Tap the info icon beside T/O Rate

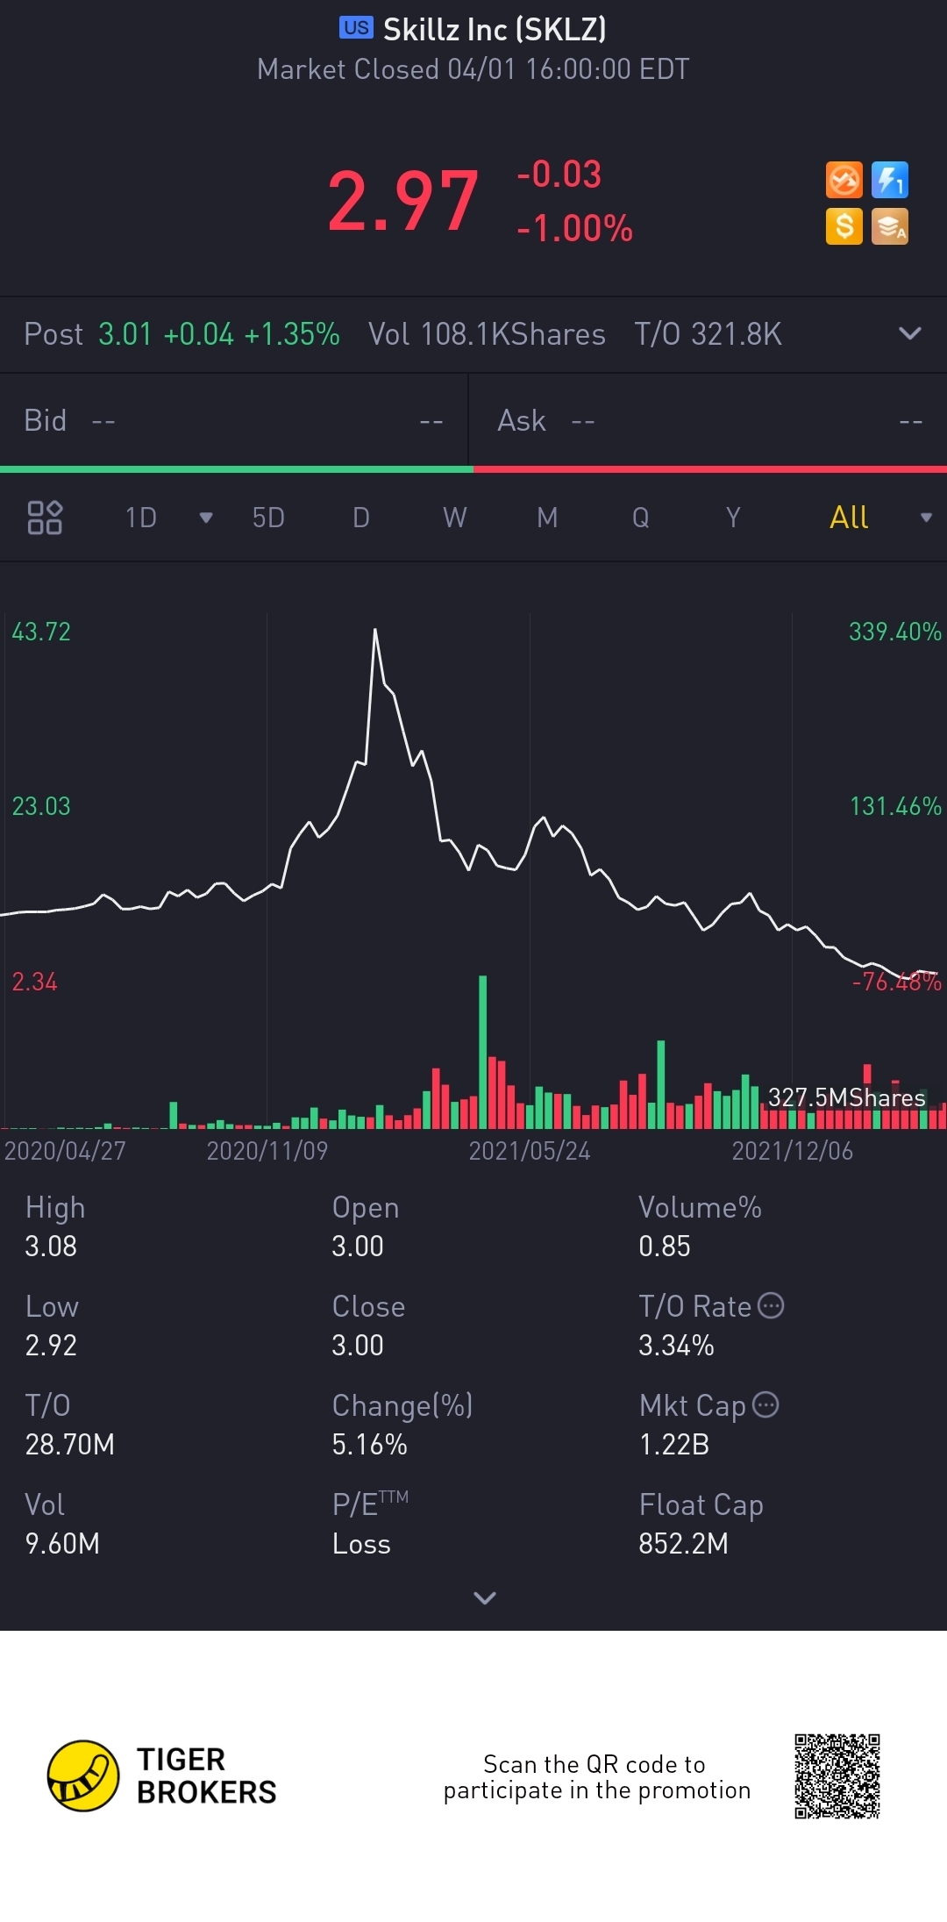tap(771, 1305)
